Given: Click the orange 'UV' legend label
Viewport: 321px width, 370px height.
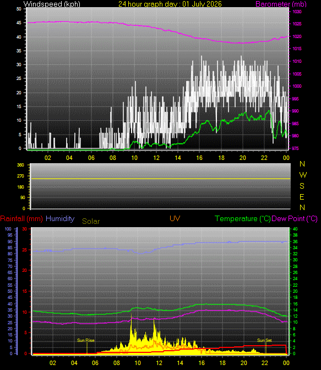Looking at the screenshot, I should click(x=175, y=218).
